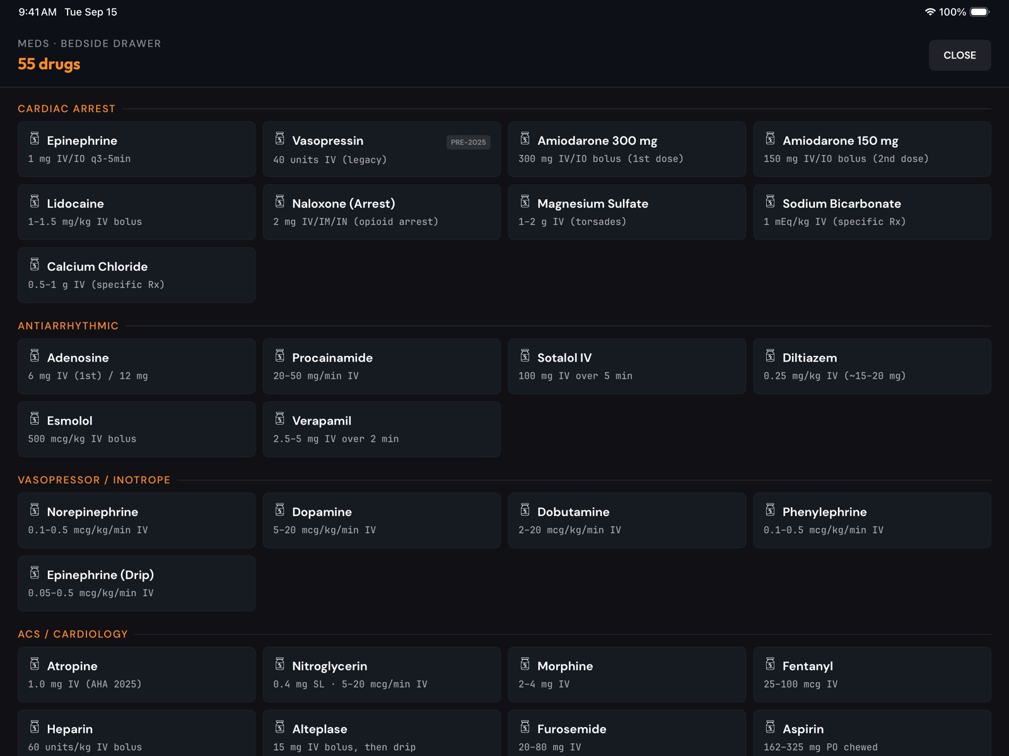
Task: Close the bedside drawer meds panel
Action: click(960, 55)
